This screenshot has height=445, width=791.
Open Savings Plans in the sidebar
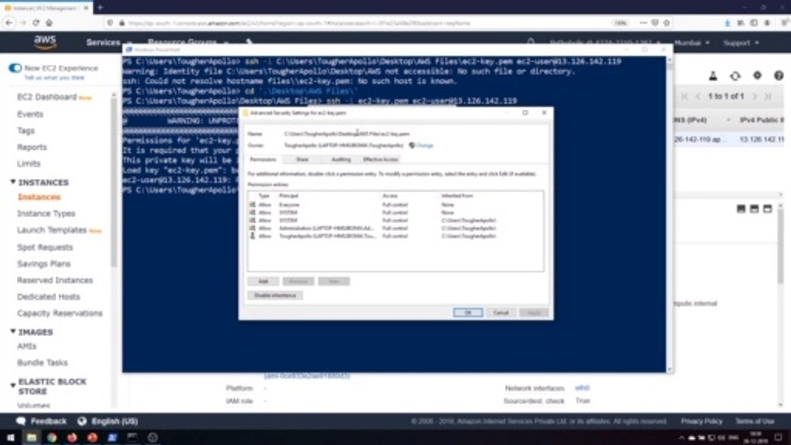44,264
